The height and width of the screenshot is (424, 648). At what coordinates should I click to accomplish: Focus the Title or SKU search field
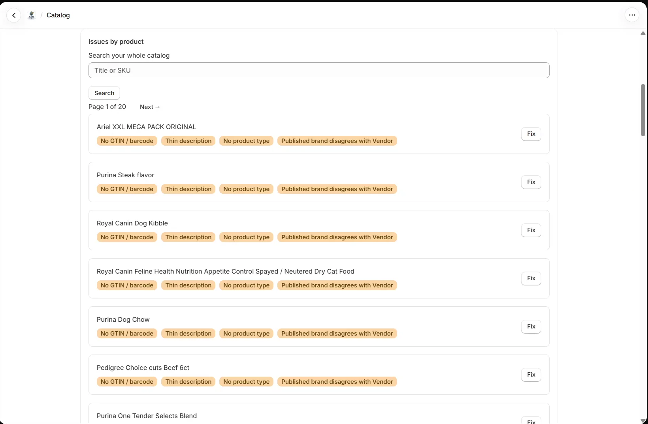click(319, 70)
